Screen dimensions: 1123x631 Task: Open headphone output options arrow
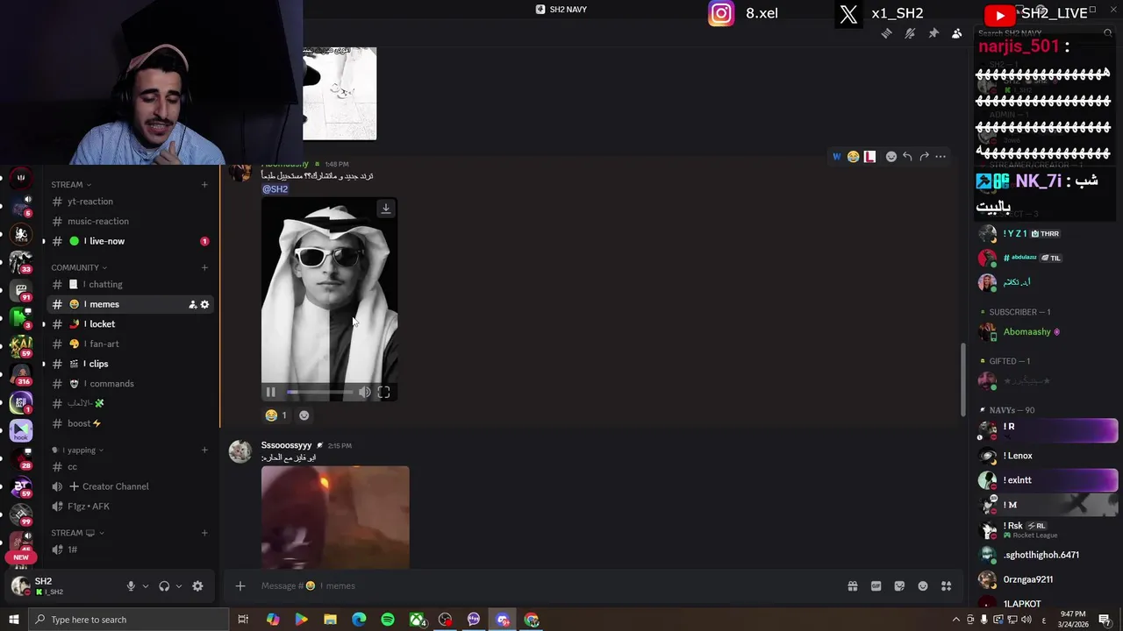coord(179,586)
